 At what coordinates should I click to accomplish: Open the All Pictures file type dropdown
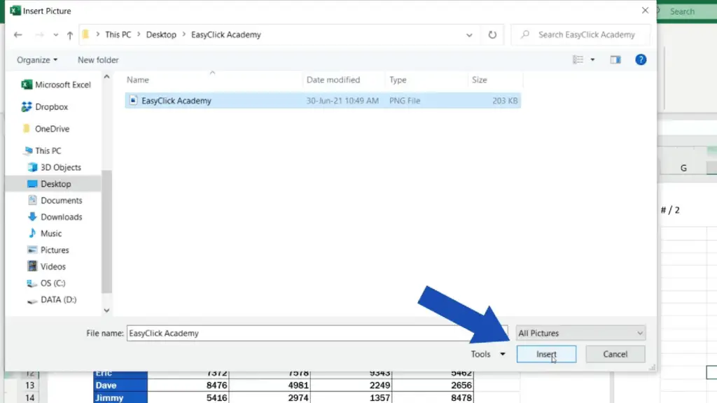pyautogui.click(x=580, y=333)
